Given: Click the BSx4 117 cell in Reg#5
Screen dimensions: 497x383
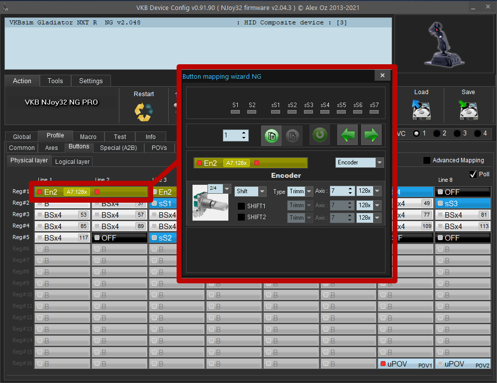Looking at the screenshot, I should click(62, 238).
